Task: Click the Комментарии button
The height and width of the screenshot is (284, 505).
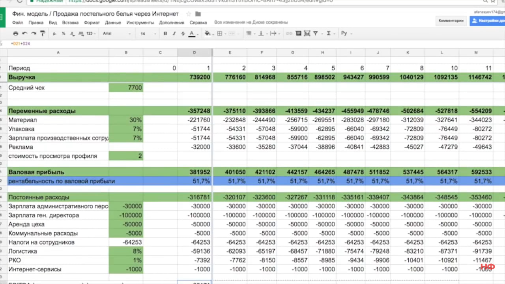Action: click(x=451, y=21)
